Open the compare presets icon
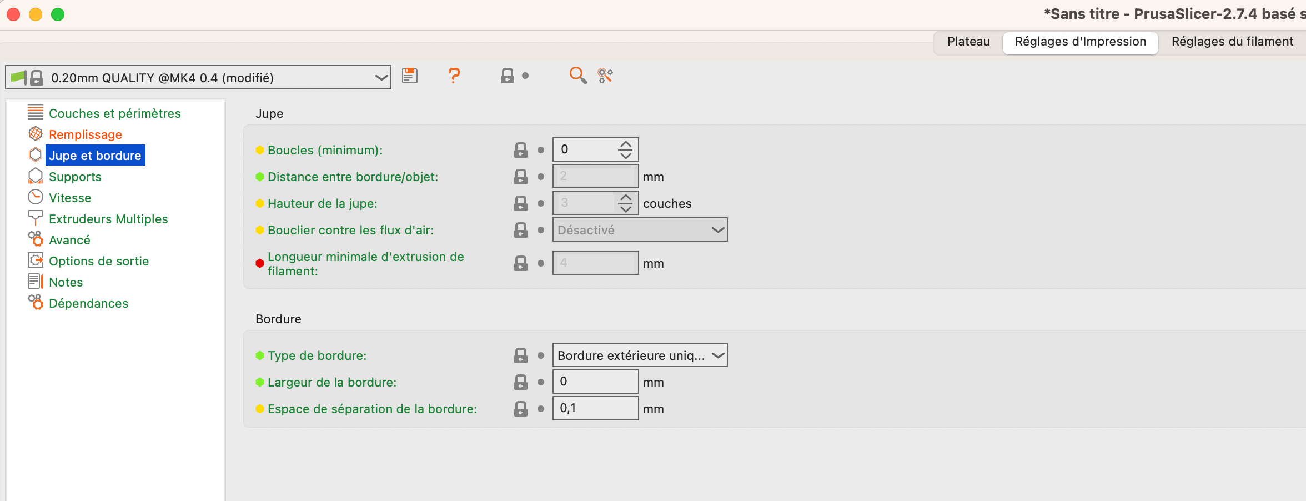Viewport: 1306px width, 501px height. (x=605, y=76)
